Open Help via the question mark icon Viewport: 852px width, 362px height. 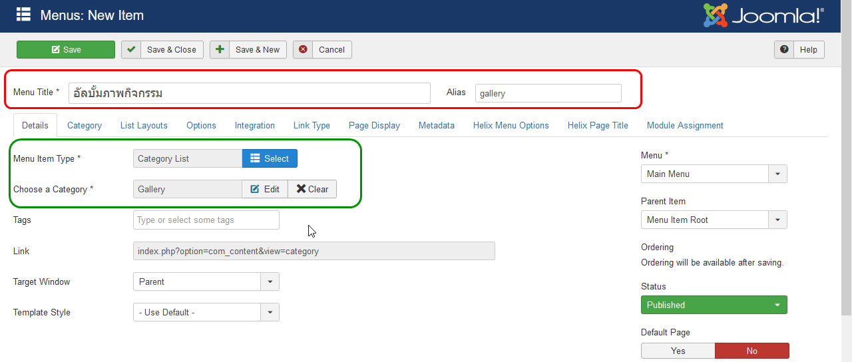(785, 49)
